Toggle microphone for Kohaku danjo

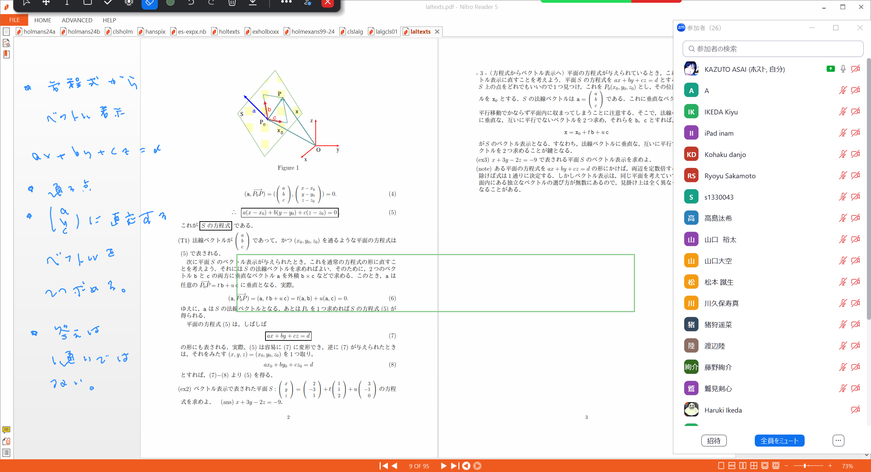(x=843, y=154)
